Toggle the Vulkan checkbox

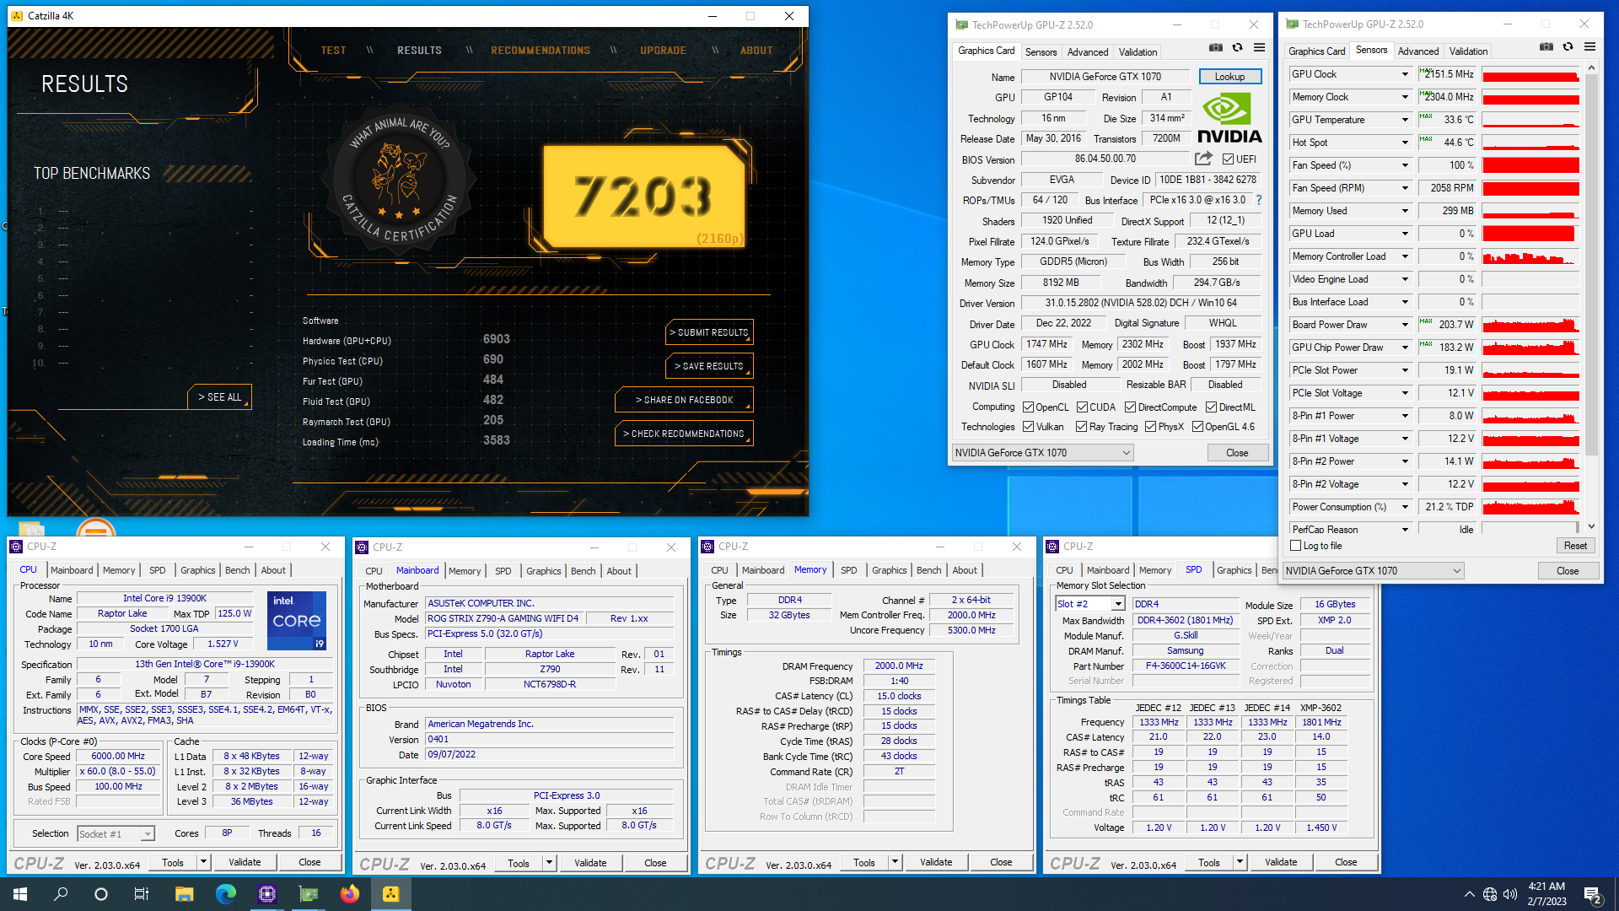point(1028,427)
